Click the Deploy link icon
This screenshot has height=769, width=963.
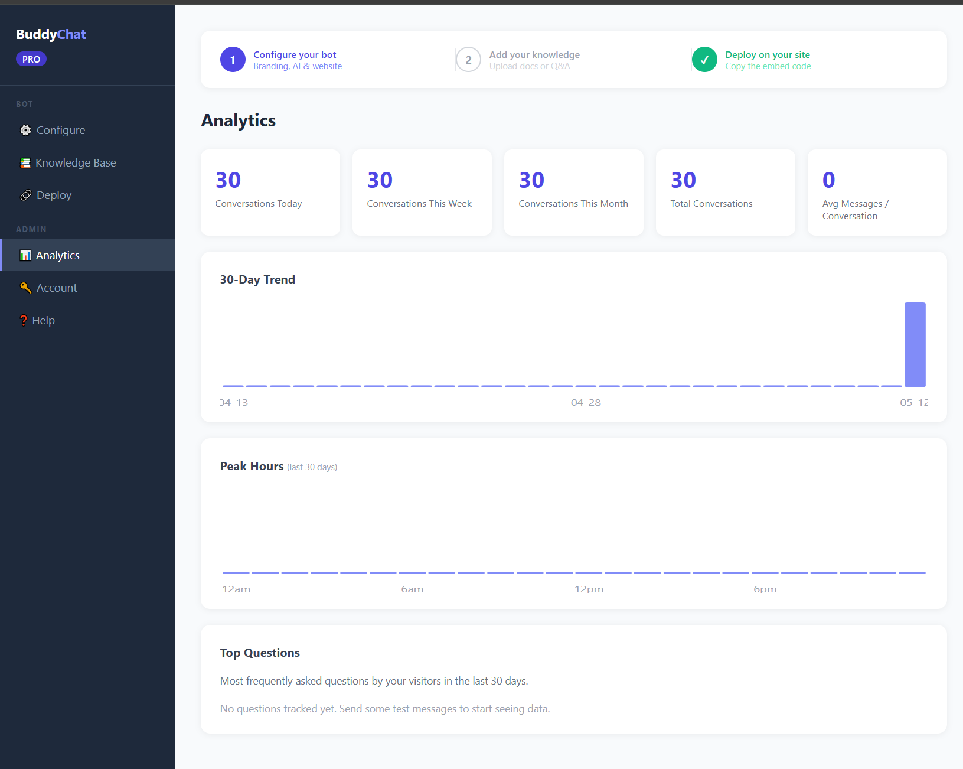coord(26,195)
